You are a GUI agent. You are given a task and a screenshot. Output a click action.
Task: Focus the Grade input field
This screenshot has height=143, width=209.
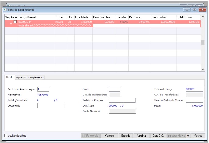click(114, 89)
